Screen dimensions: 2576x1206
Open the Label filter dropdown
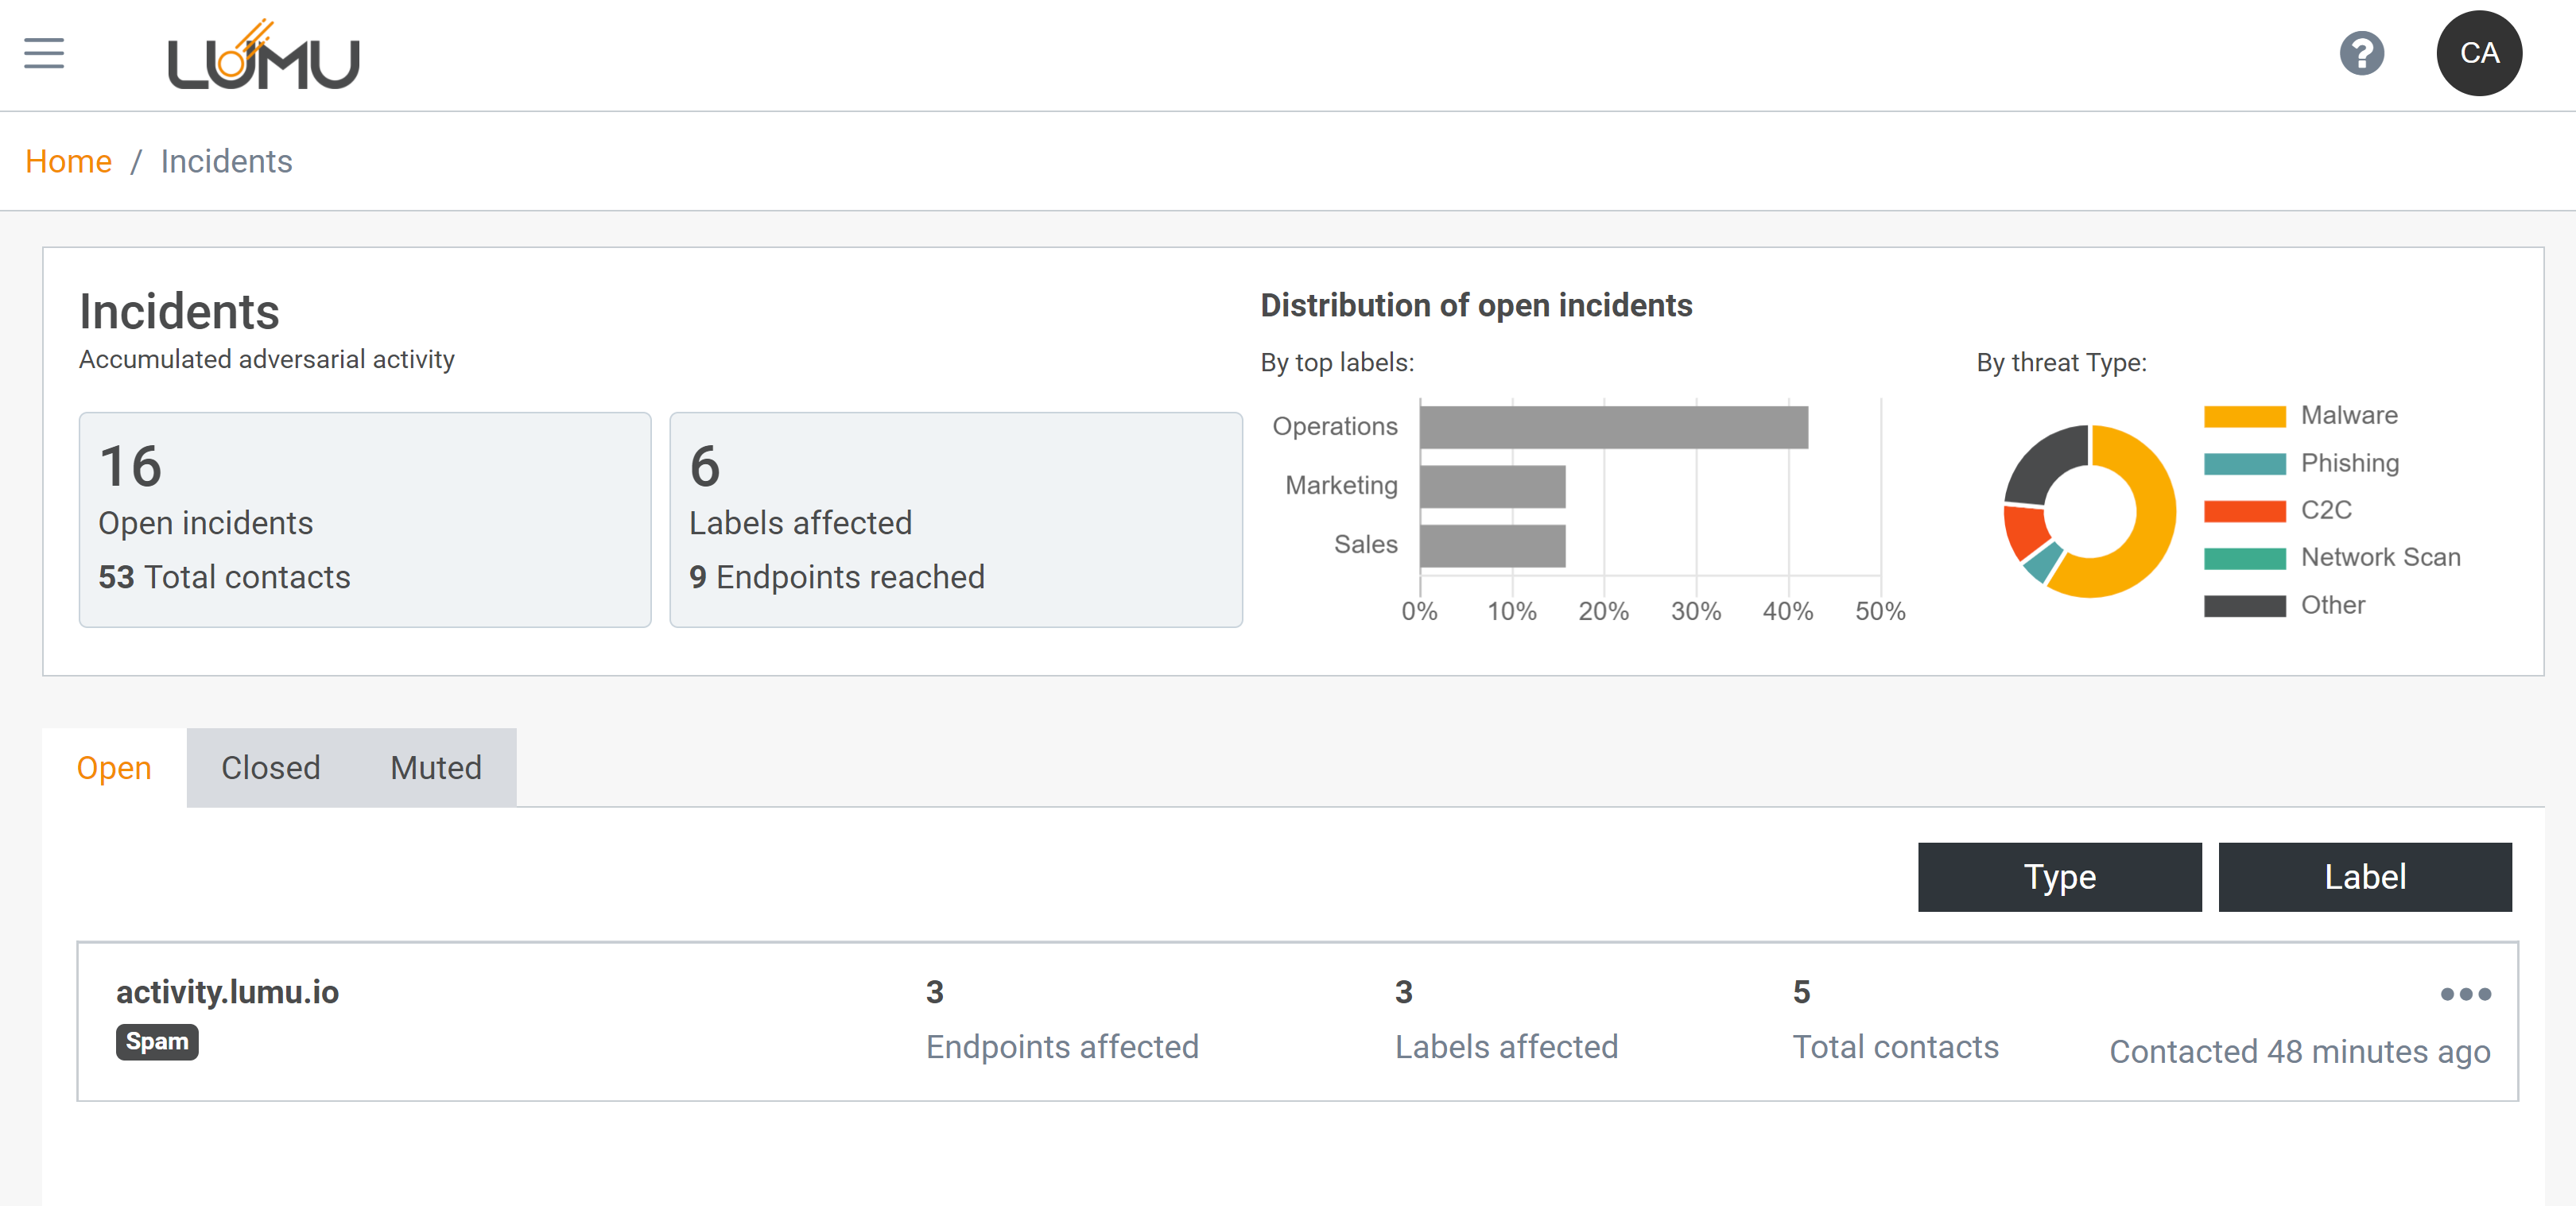(2364, 876)
